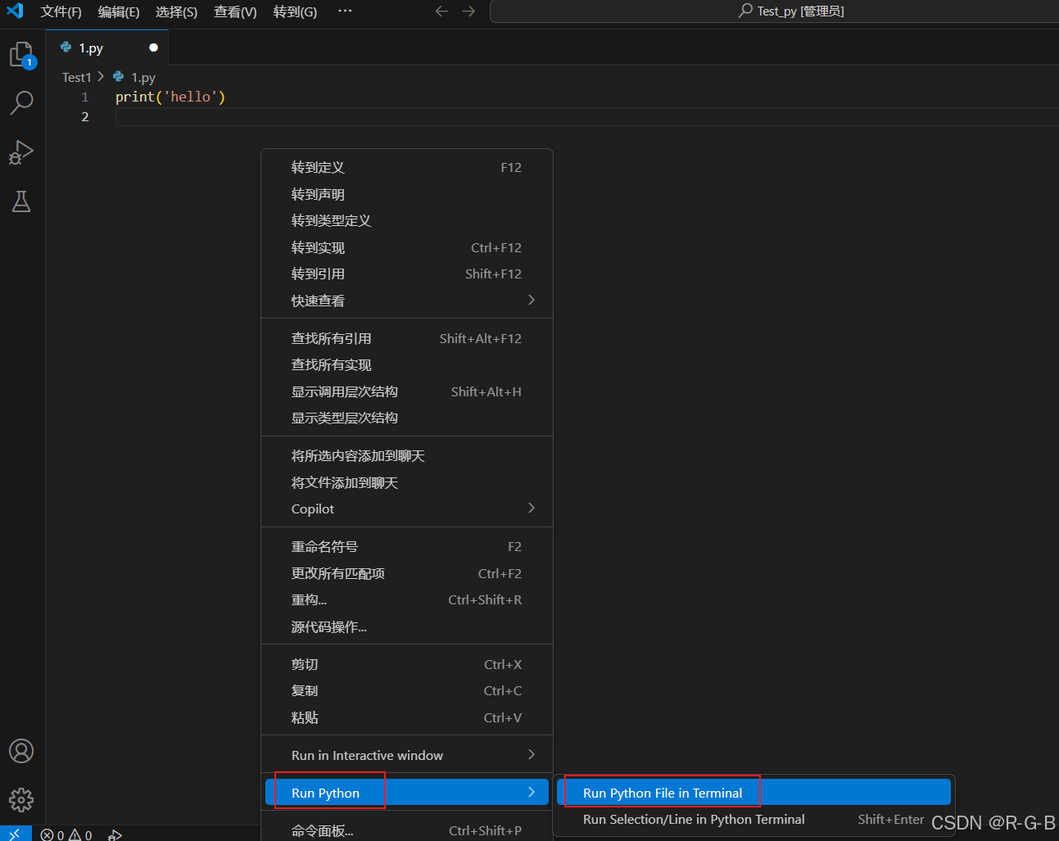Select 源代码操作... menu entry
This screenshot has width=1059, height=841.
(x=407, y=626)
